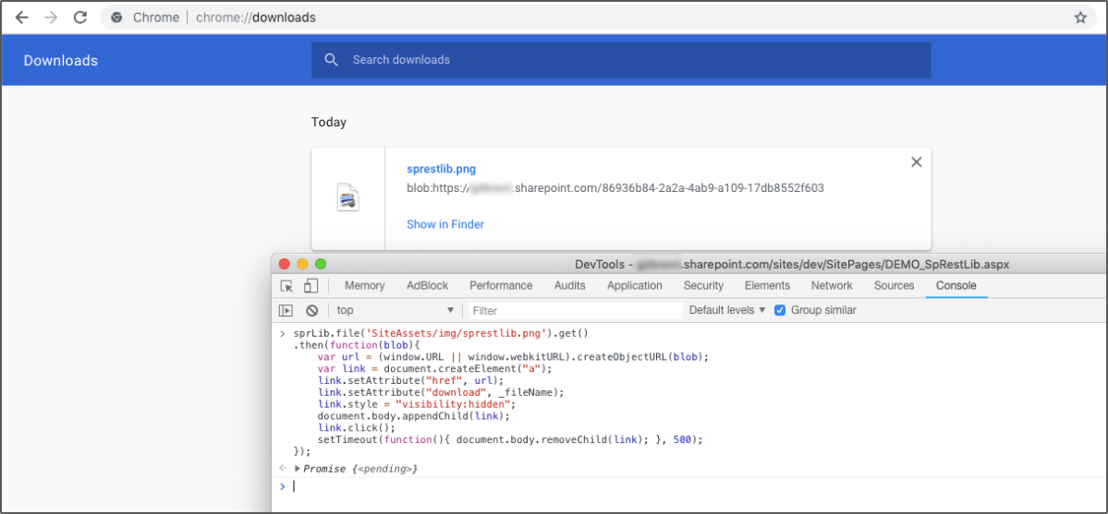Switch to the Sources tab
Screen dimensions: 1108x514
click(x=894, y=286)
